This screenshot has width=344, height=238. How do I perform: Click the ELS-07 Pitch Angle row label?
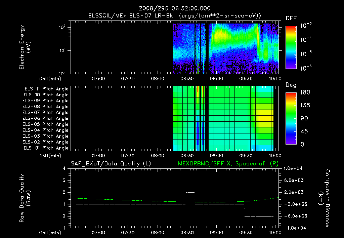(45, 113)
